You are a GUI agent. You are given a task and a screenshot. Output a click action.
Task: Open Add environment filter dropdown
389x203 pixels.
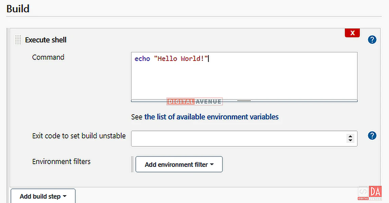(x=179, y=164)
